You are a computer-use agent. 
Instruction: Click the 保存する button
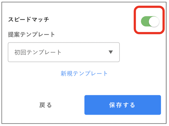123,105
